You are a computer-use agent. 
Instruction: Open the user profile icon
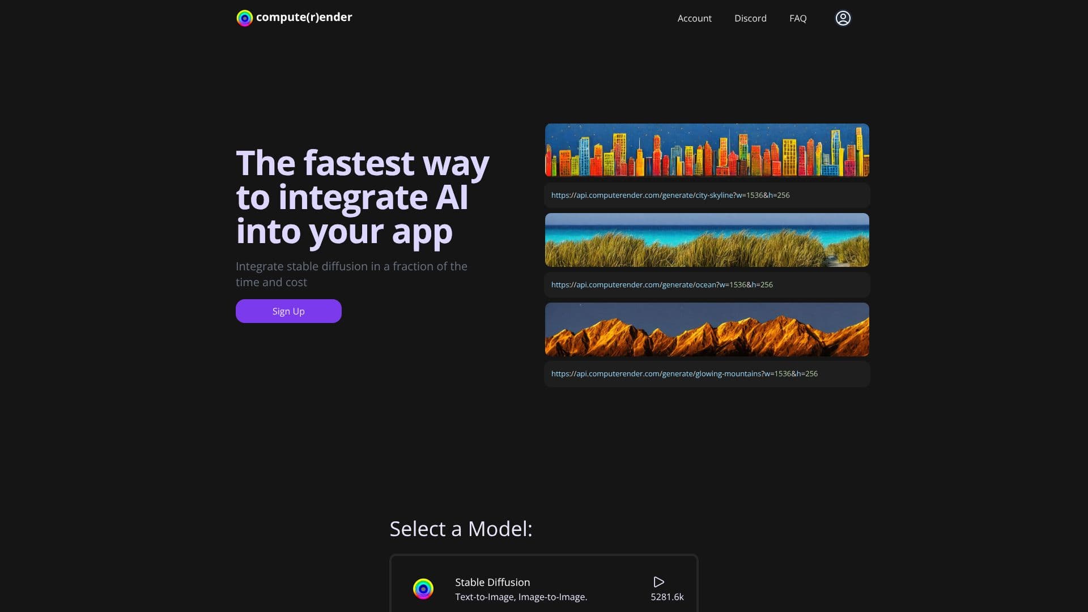[843, 18]
